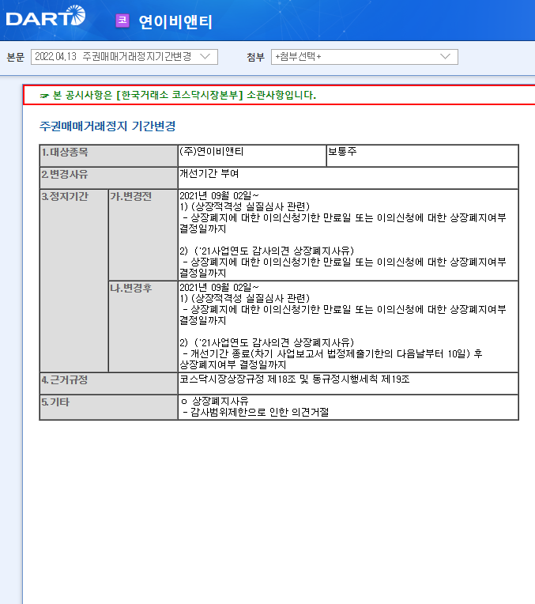
Task: Click the 3.정지기간 row header
Action: (74, 281)
